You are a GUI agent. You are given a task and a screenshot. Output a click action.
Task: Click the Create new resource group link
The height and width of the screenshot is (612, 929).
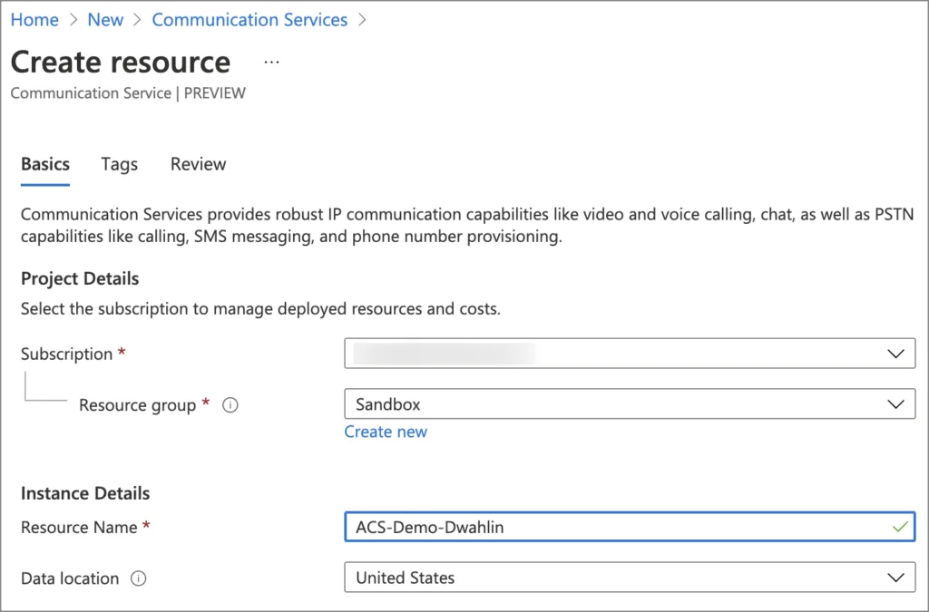(386, 432)
